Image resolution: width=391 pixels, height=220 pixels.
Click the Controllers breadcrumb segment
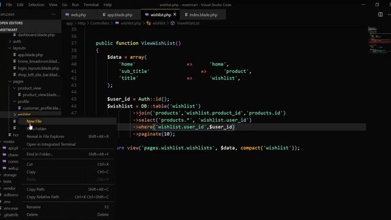click(x=100, y=23)
